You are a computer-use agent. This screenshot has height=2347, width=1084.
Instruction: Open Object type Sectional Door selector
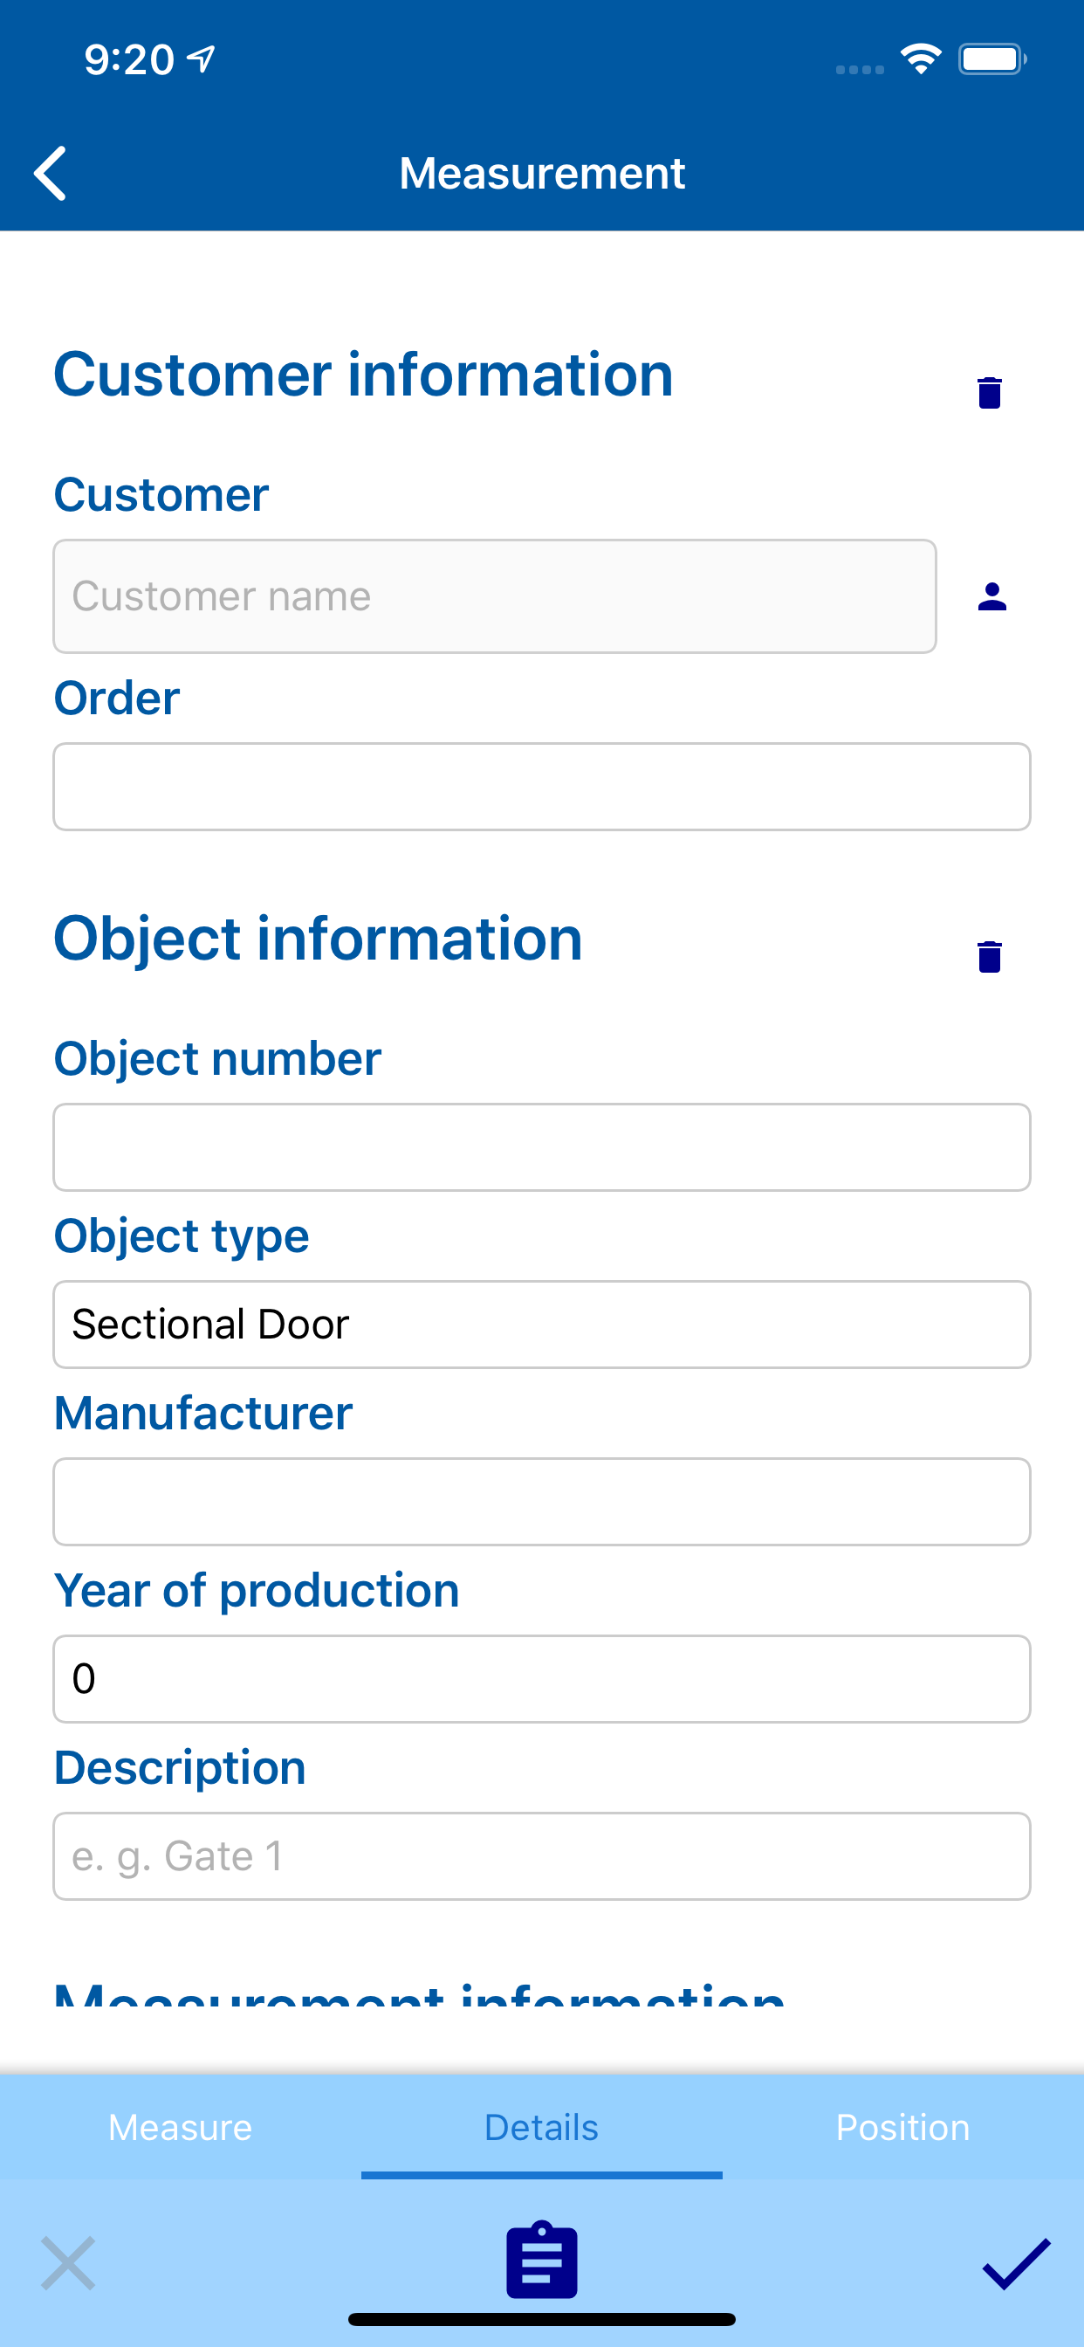[542, 1325]
